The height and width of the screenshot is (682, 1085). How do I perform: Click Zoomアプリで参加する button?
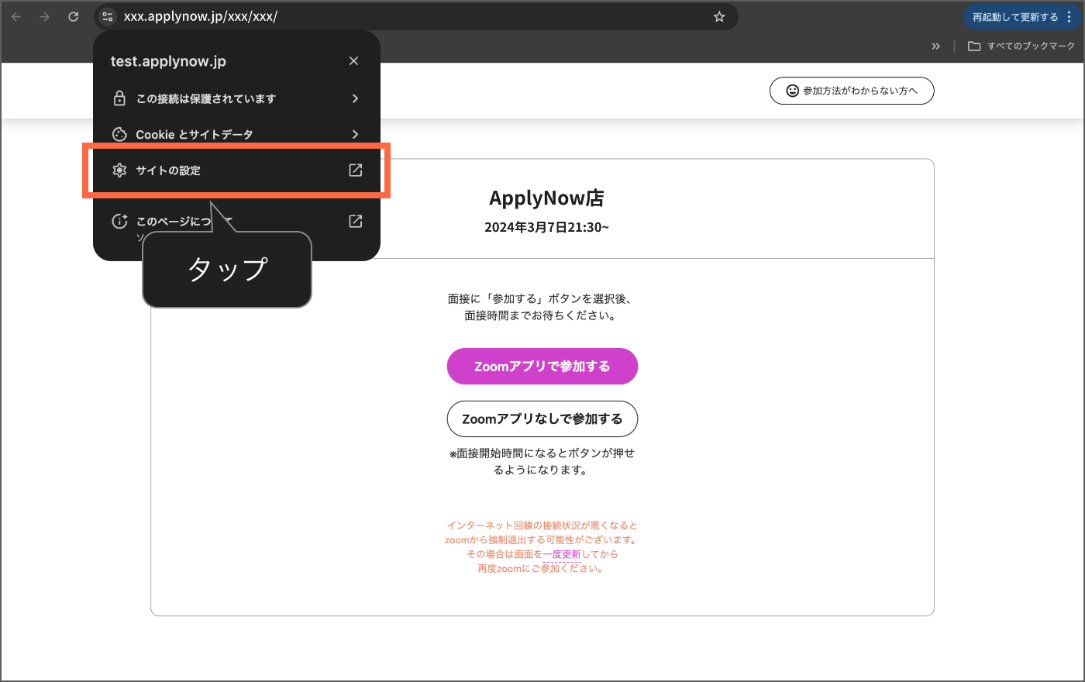tap(542, 367)
